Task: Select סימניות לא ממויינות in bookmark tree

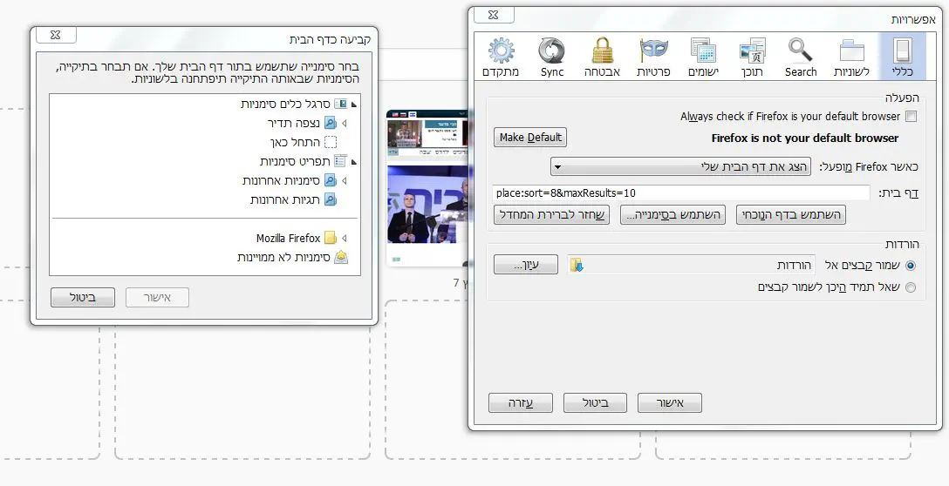Action: [284, 258]
